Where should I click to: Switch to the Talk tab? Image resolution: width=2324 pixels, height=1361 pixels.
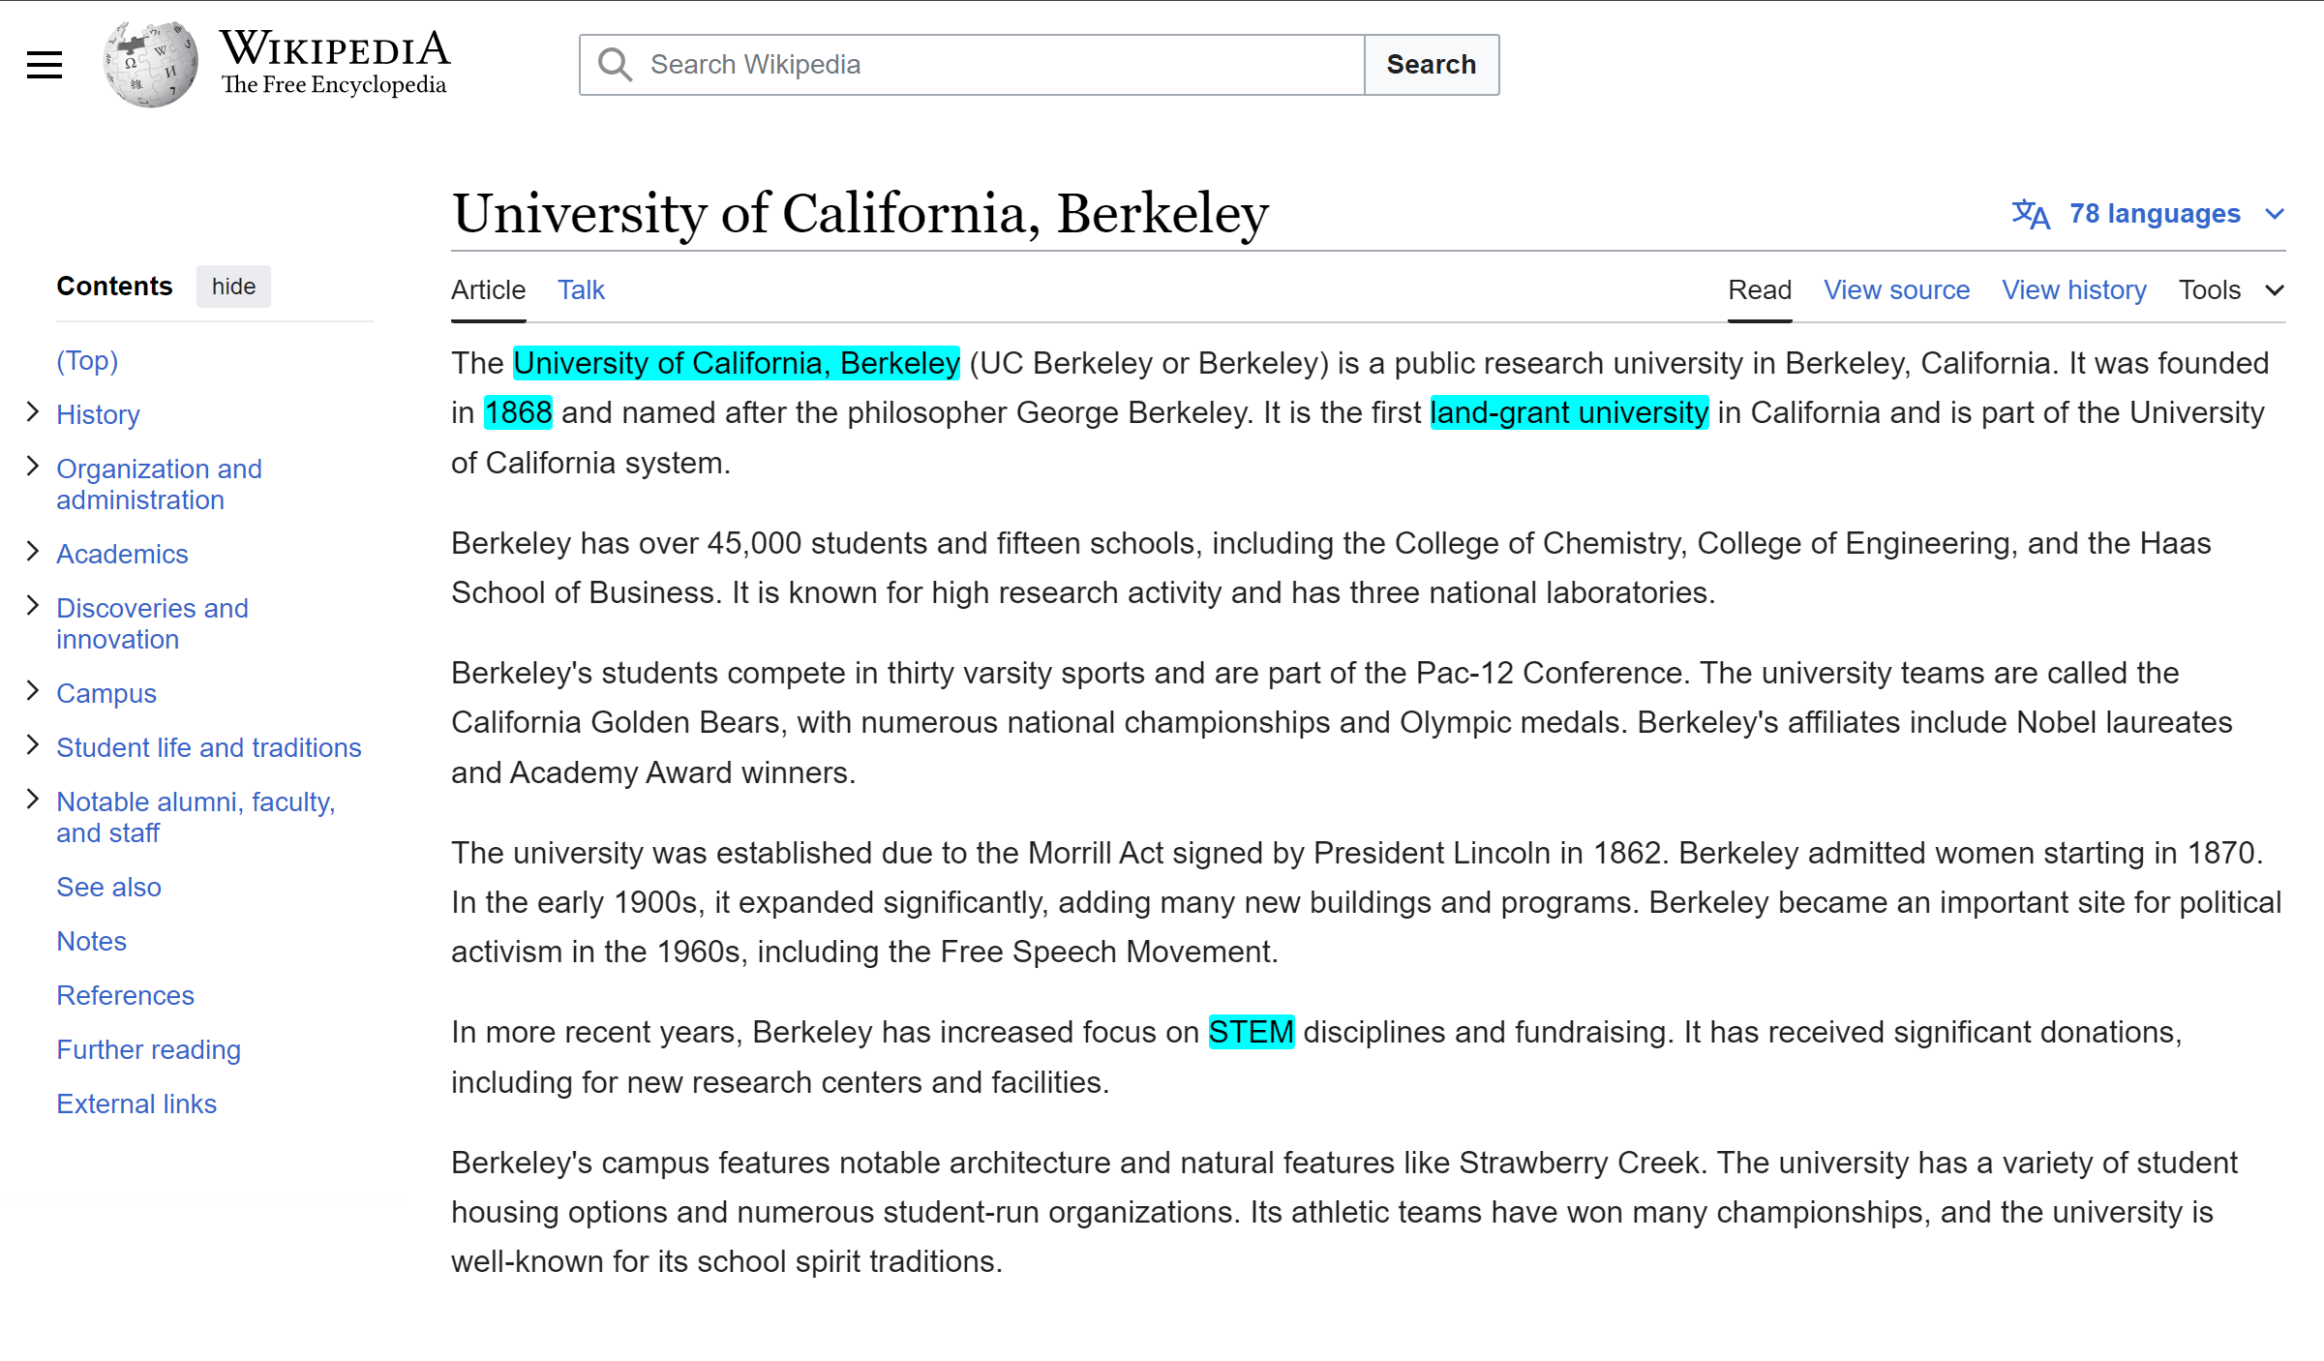coord(581,290)
